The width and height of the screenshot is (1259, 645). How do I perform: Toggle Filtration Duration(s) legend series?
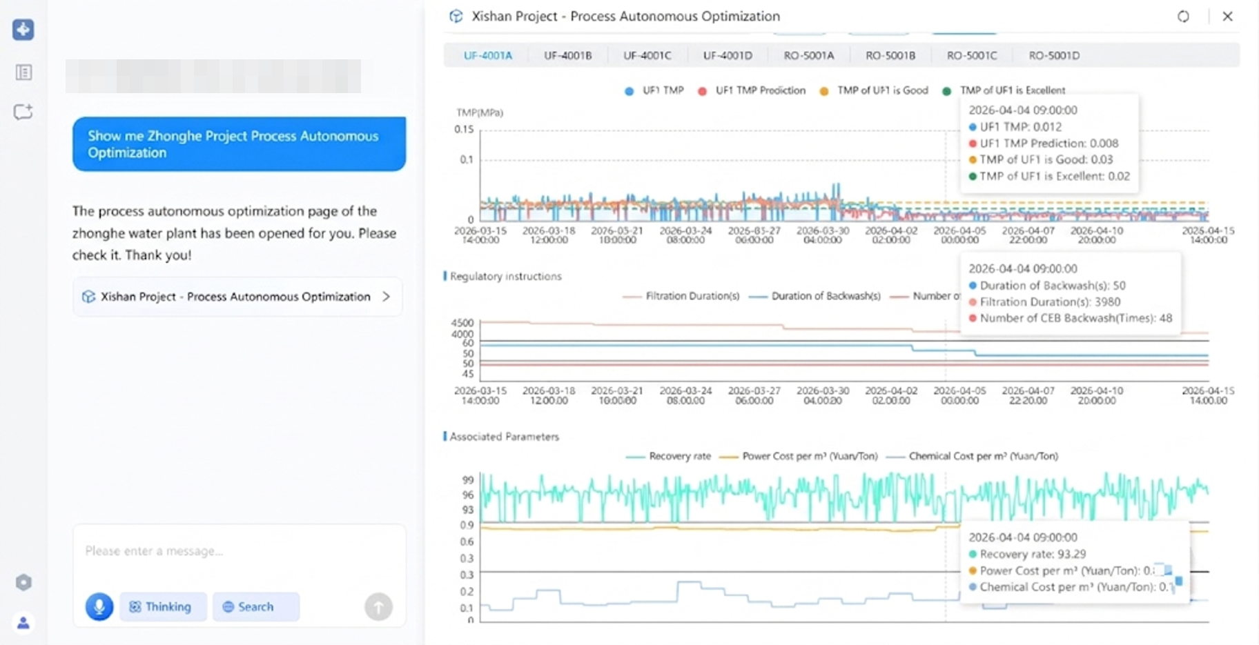[681, 296]
